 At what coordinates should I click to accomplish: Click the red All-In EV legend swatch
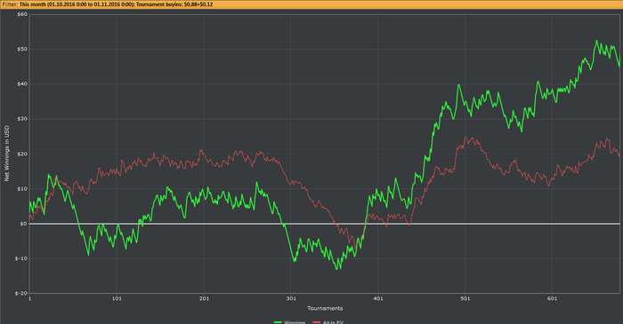317,322
